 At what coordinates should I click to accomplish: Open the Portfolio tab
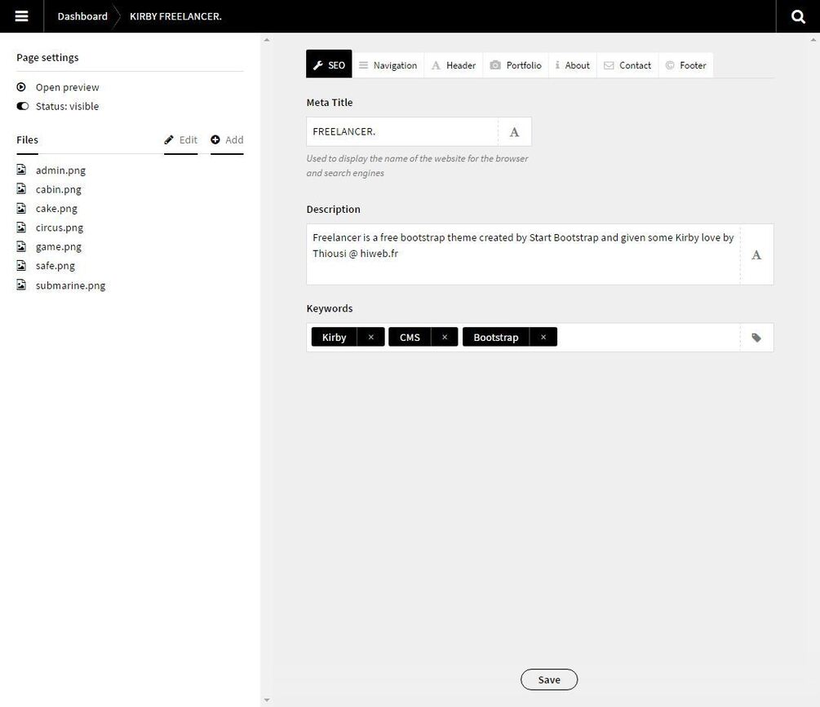[516, 65]
